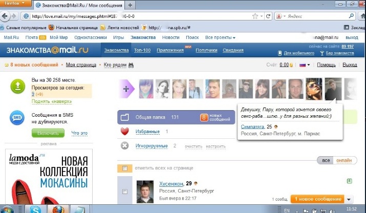Open the Russian flag country dropdown
Screen dimensions: 366x213
(305, 65)
